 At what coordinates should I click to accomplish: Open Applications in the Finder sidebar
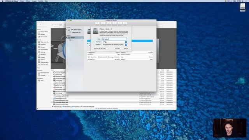pos(43,49)
